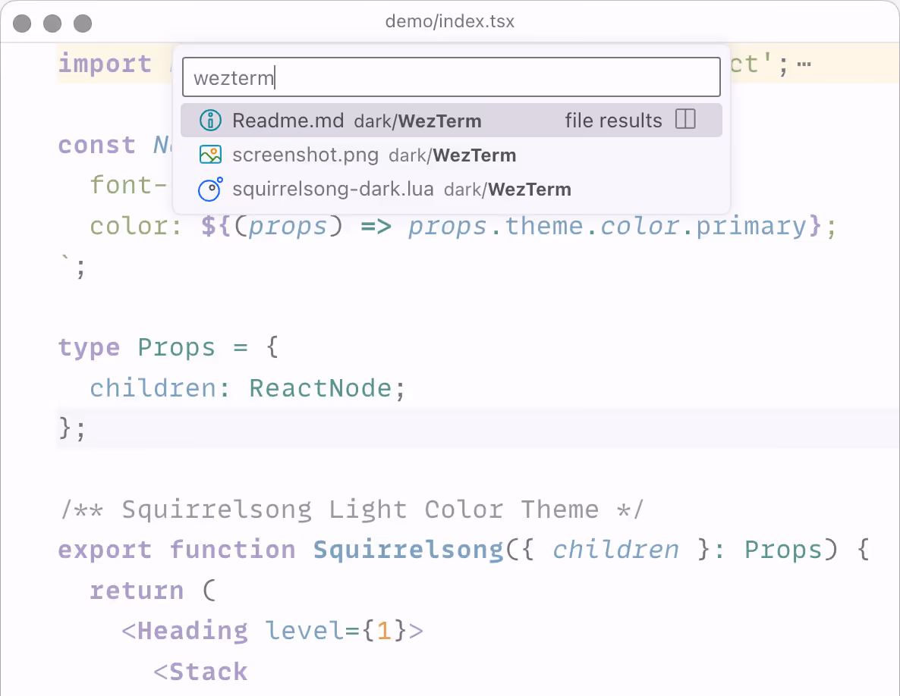Screen dimensions: 900x696
Task: Click the file results label
Action: pos(613,120)
